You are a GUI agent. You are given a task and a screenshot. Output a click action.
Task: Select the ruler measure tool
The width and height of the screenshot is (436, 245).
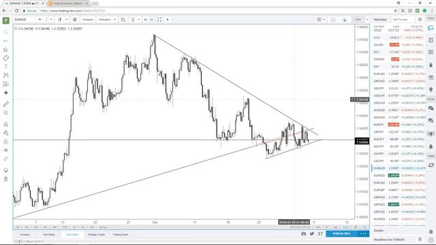(6, 104)
